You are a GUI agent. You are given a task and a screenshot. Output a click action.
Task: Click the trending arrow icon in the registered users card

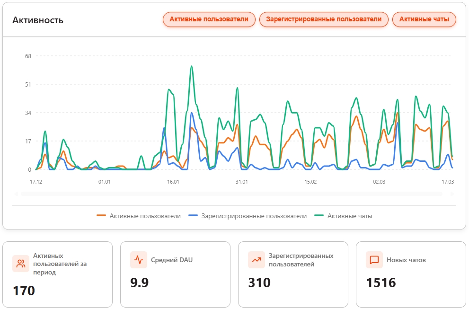click(257, 259)
